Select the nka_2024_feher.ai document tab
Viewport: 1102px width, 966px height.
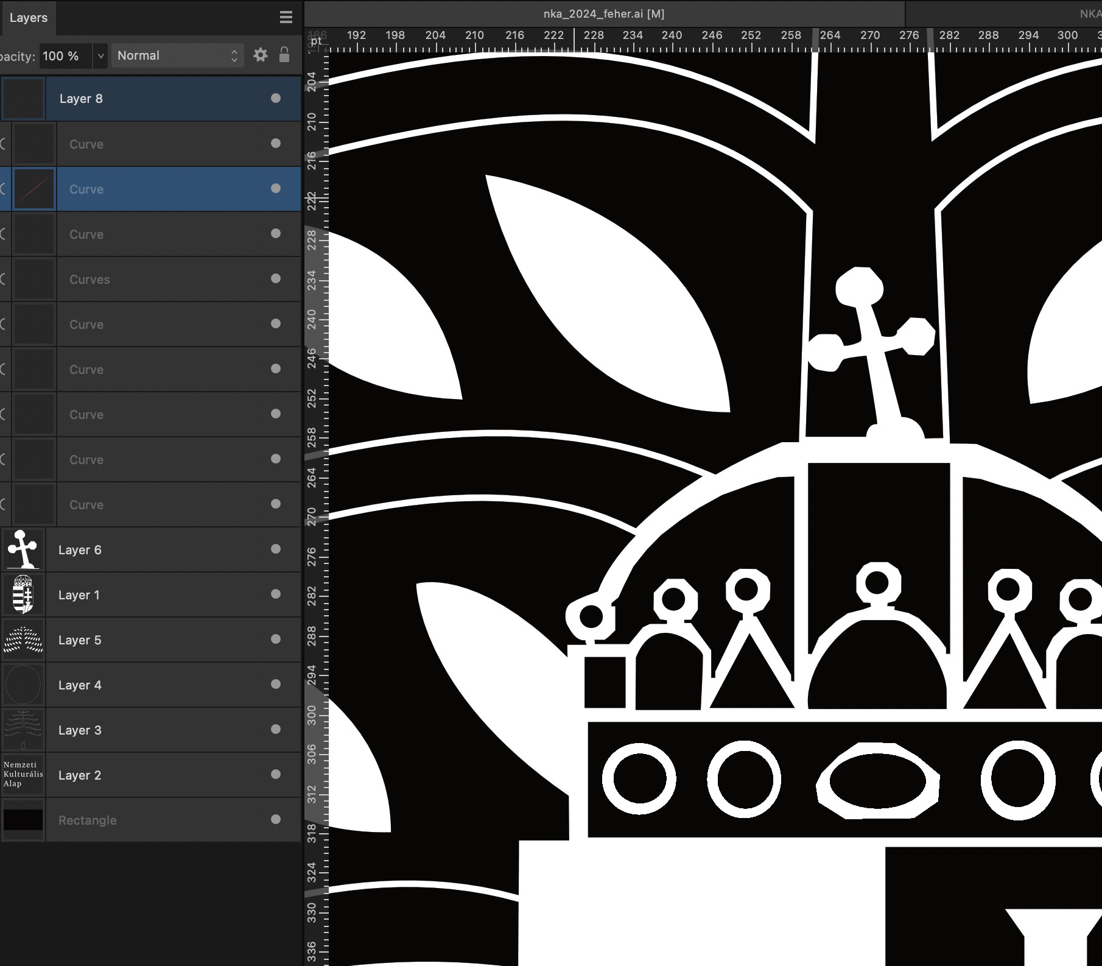(604, 13)
